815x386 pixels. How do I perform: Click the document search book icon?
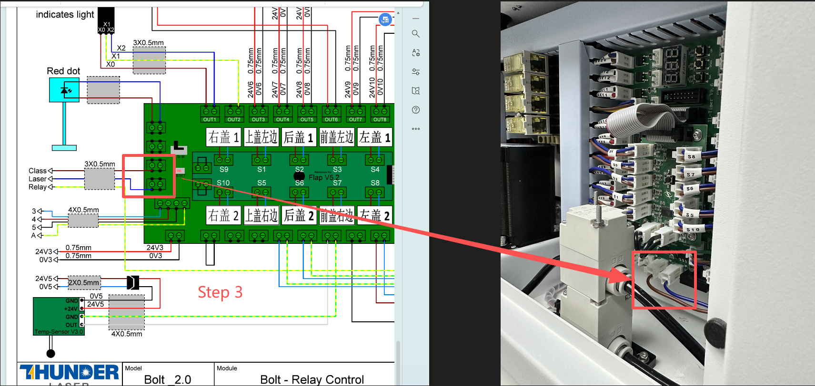pos(416,91)
